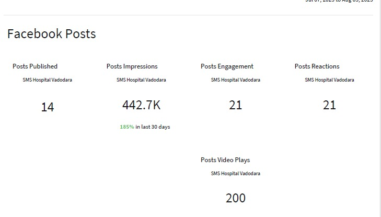Click the Posts Engagement value 21
Viewport: 381px width, 217px height.
pos(236,105)
